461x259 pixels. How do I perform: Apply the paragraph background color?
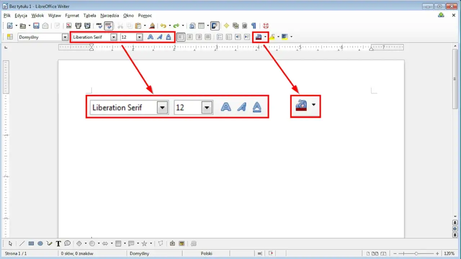[x=285, y=37]
